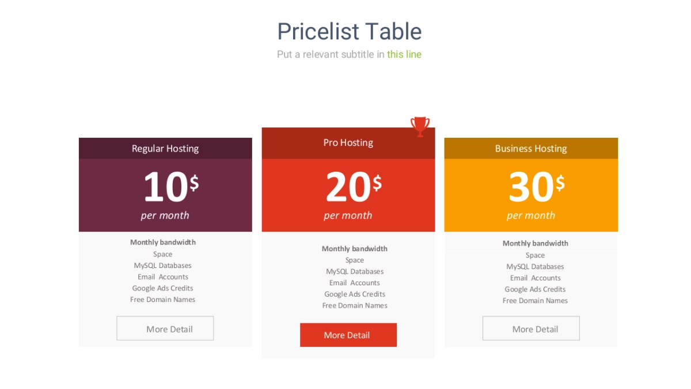The height and width of the screenshot is (389, 691).
Task: Click the trophy icon on Pro Hosting
Action: click(420, 126)
